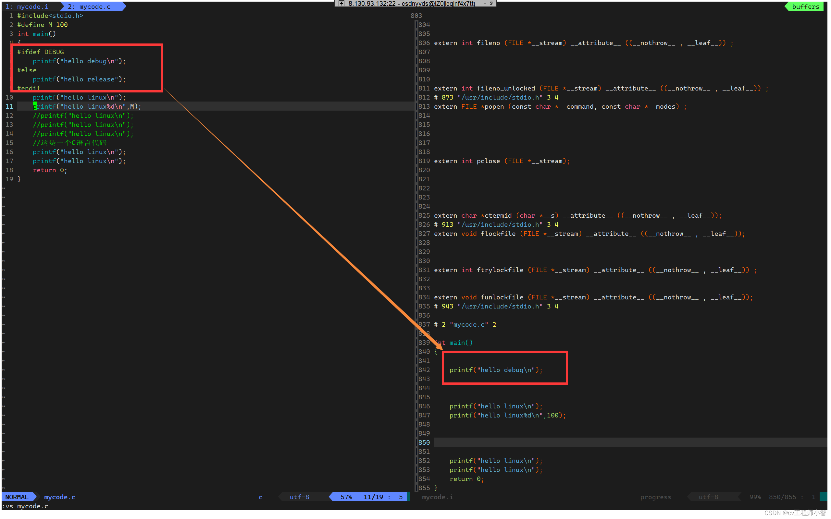Click the printf "hello linux%d\n",M line
The image size is (831, 519).
pyautogui.click(x=87, y=106)
